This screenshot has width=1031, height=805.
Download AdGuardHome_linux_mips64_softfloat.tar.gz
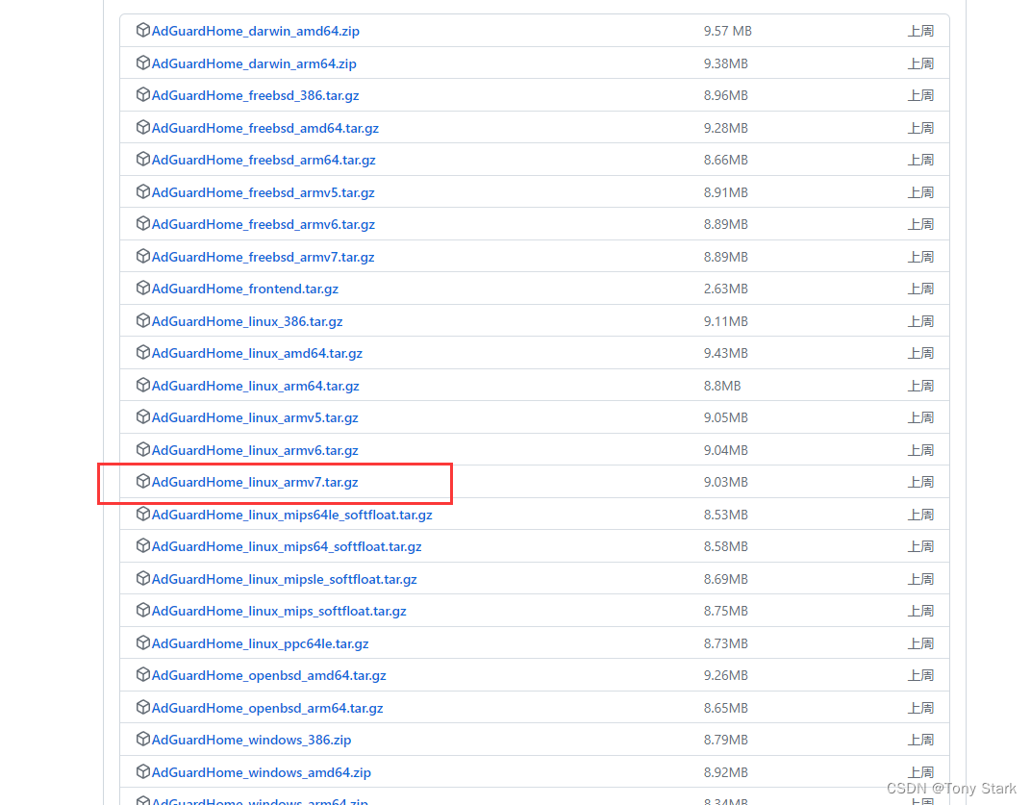coord(287,546)
